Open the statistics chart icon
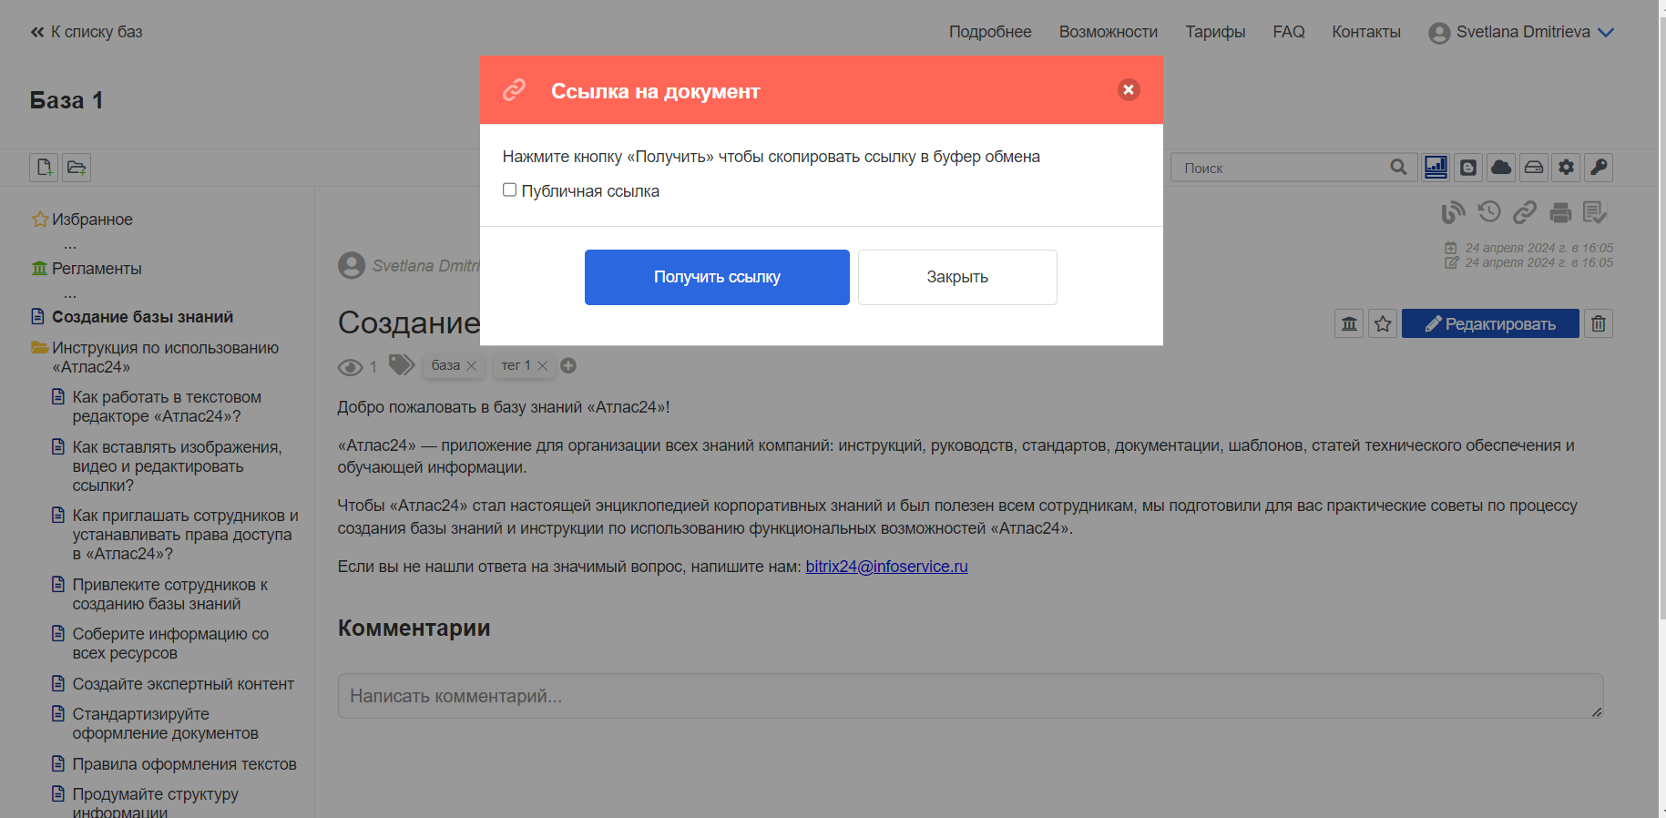This screenshot has width=1666, height=818. click(1436, 167)
